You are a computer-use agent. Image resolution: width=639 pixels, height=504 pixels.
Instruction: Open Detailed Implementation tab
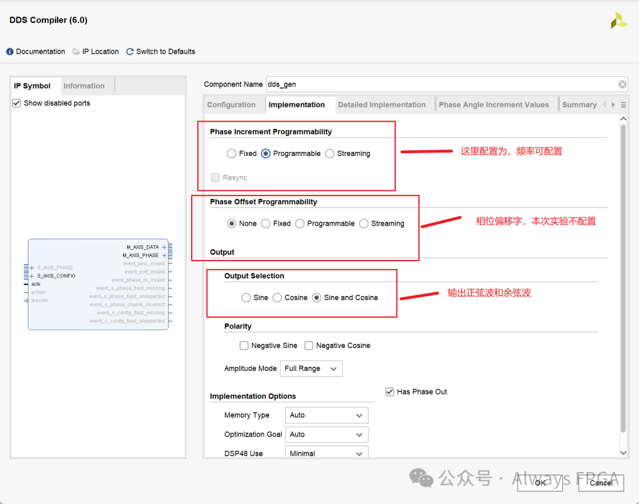pos(382,105)
